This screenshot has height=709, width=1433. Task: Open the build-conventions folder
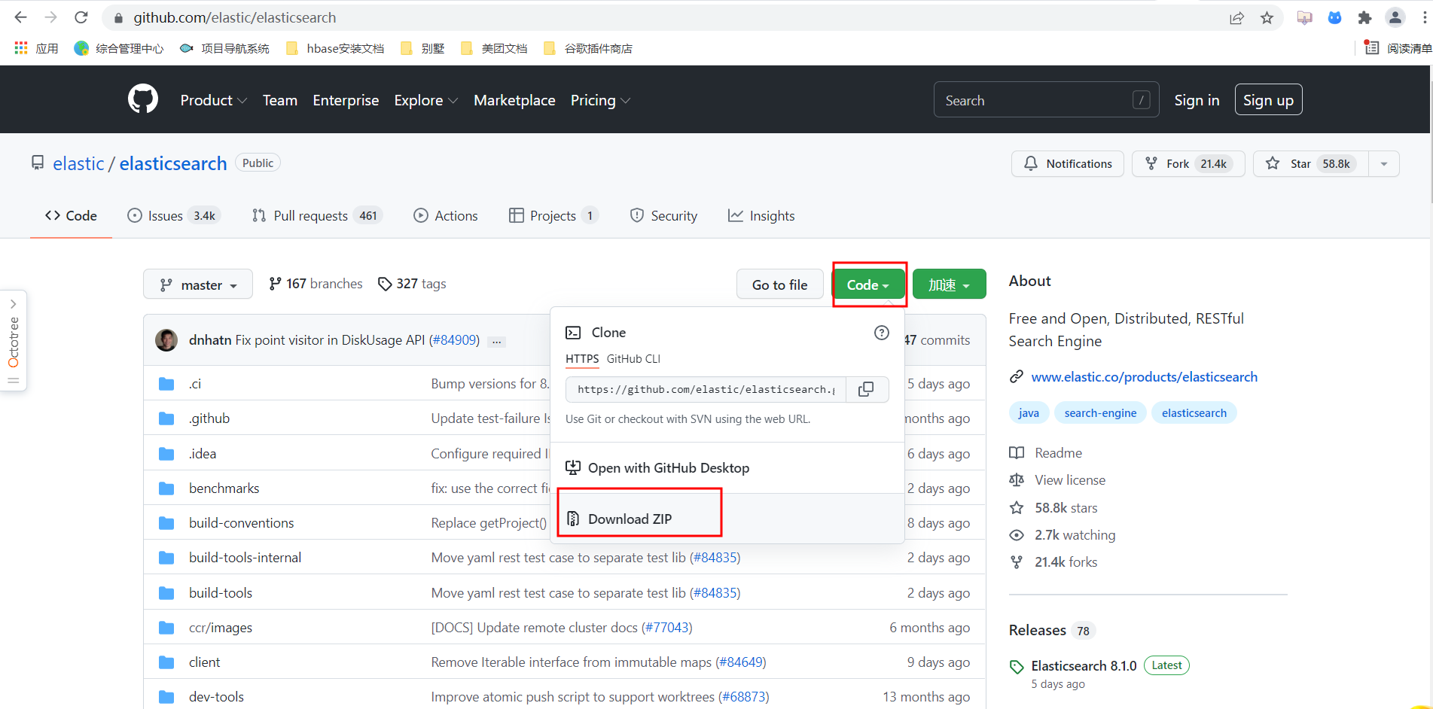pyautogui.click(x=241, y=523)
